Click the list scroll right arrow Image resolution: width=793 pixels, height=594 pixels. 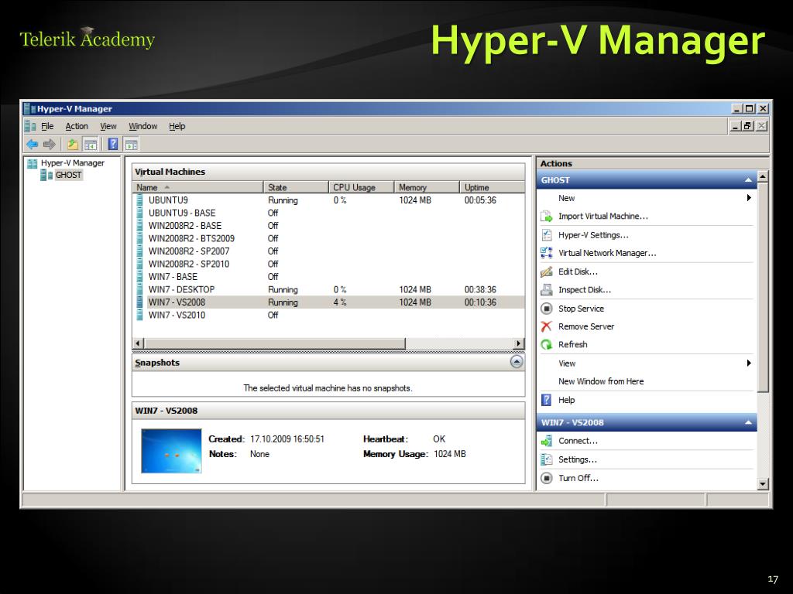518,343
